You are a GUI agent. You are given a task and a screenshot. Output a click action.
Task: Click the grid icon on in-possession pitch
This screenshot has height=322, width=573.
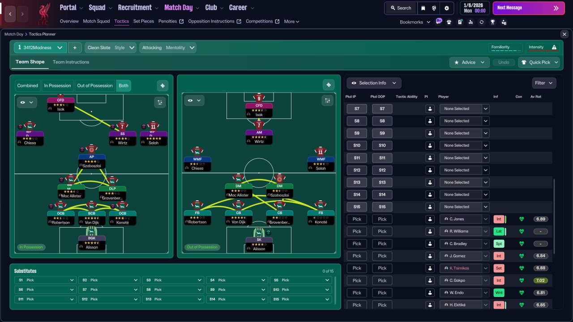tap(160, 102)
